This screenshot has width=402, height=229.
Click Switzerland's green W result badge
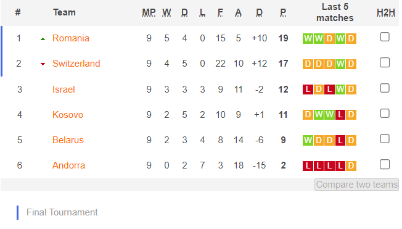[340, 64]
